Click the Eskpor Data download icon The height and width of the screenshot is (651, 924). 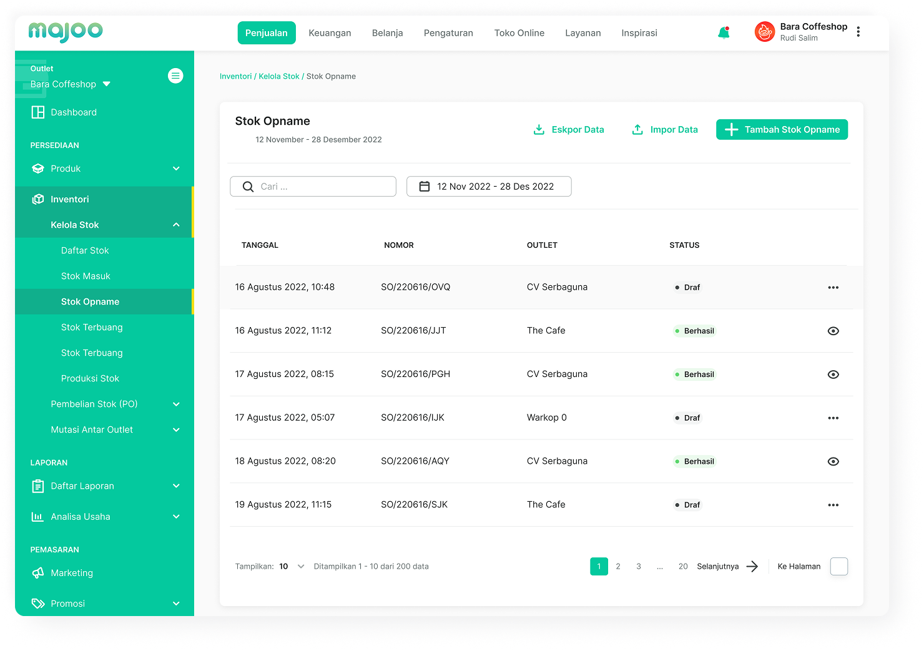pos(539,129)
